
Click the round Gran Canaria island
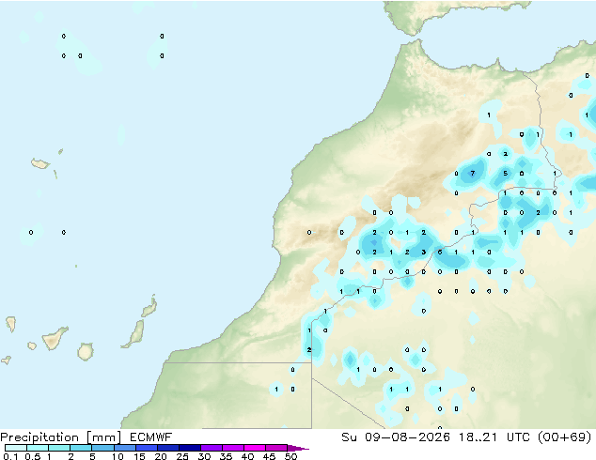[x=86, y=351]
